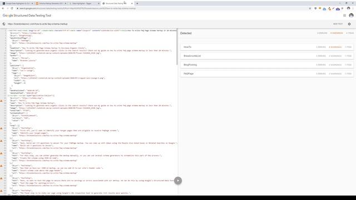Click the Detected heading in results panel
The height and width of the screenshot is (200, 356).
(x=186, y=33)
